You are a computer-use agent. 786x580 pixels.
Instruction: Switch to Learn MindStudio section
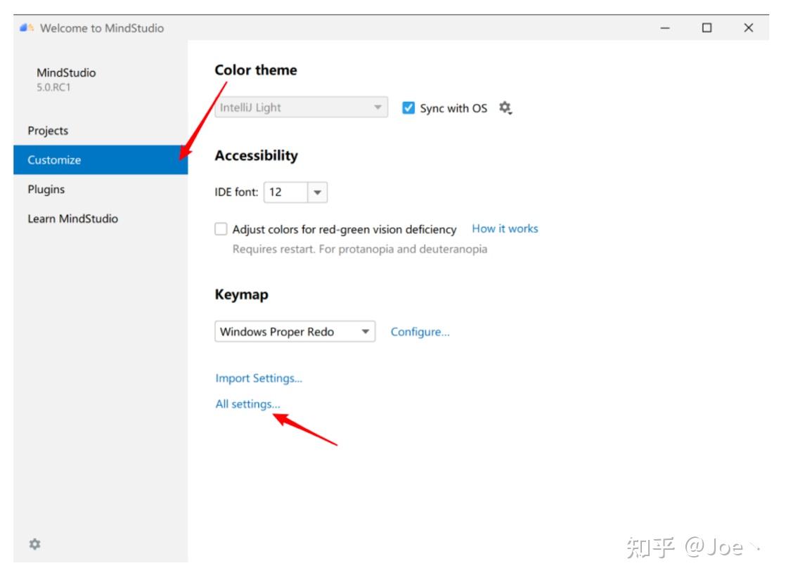(x=101, y=219)
